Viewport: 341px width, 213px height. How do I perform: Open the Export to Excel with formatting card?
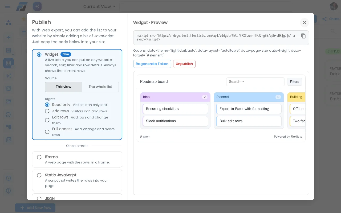click(249, 109)
